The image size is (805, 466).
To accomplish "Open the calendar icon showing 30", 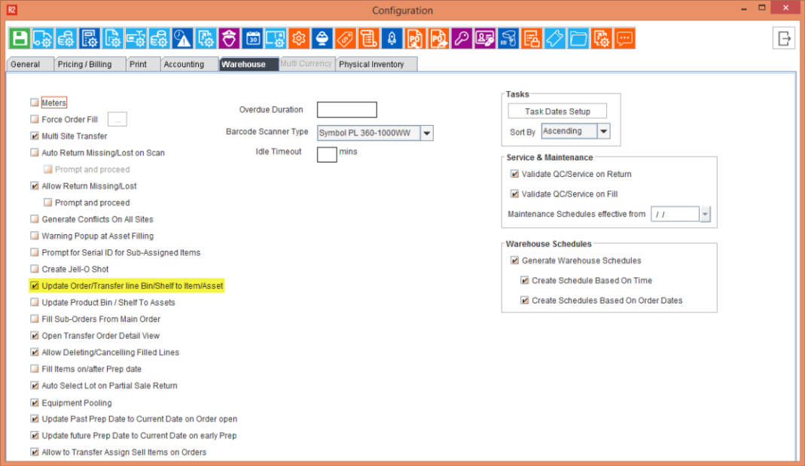I will tap(252, 38).
